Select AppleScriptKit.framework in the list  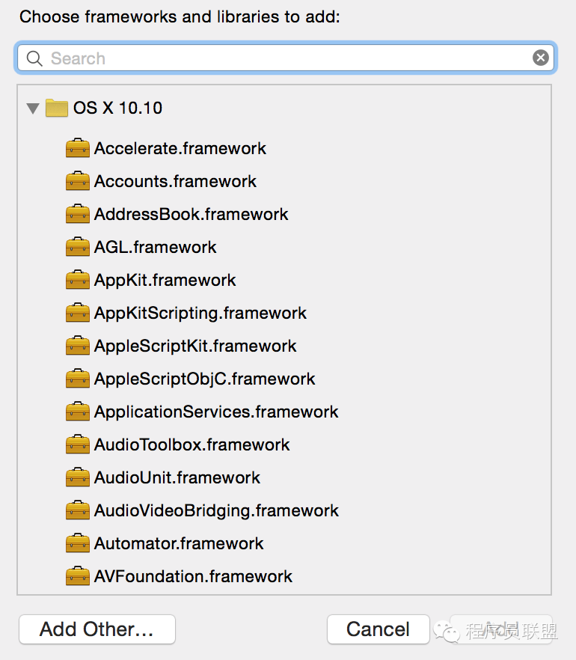pyautogui.click(x=195, y=346)
